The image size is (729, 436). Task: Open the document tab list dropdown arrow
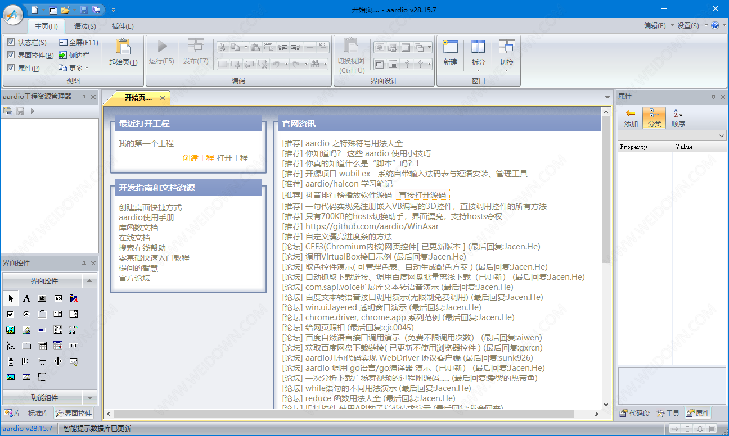[607, 97]
